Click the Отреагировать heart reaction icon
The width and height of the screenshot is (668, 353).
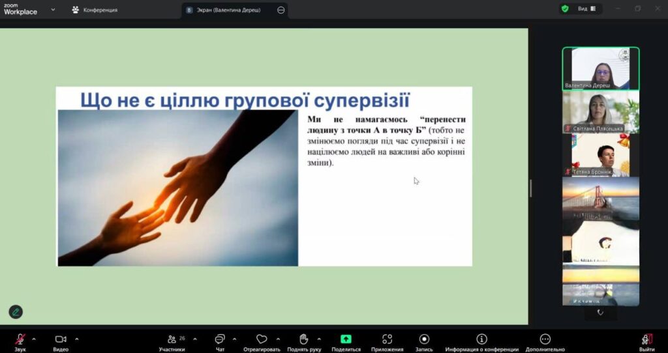coord(262,339)
